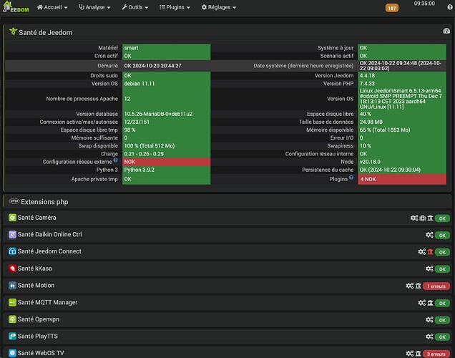
Task: Open Daikin Online Ctrl configuration gears icon
Action: 429,235
